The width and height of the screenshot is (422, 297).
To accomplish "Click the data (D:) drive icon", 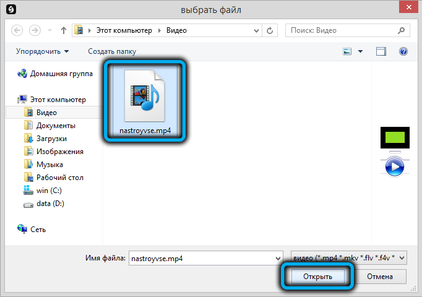I will (x=28, y=205).
